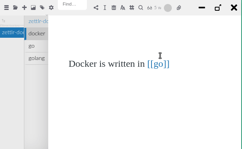Open the share/export icon
Screen dimensions: 242x149
96,8
